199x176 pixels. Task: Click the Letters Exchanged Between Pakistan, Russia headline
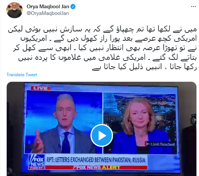(x=96, y=160)
